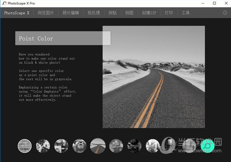Open the 照片编辑 tab
The image size is (231, 162).
coord(71,13)
